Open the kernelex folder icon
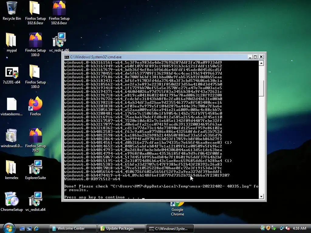The width and height of the screenshot is (311, 233). (12, 170)
